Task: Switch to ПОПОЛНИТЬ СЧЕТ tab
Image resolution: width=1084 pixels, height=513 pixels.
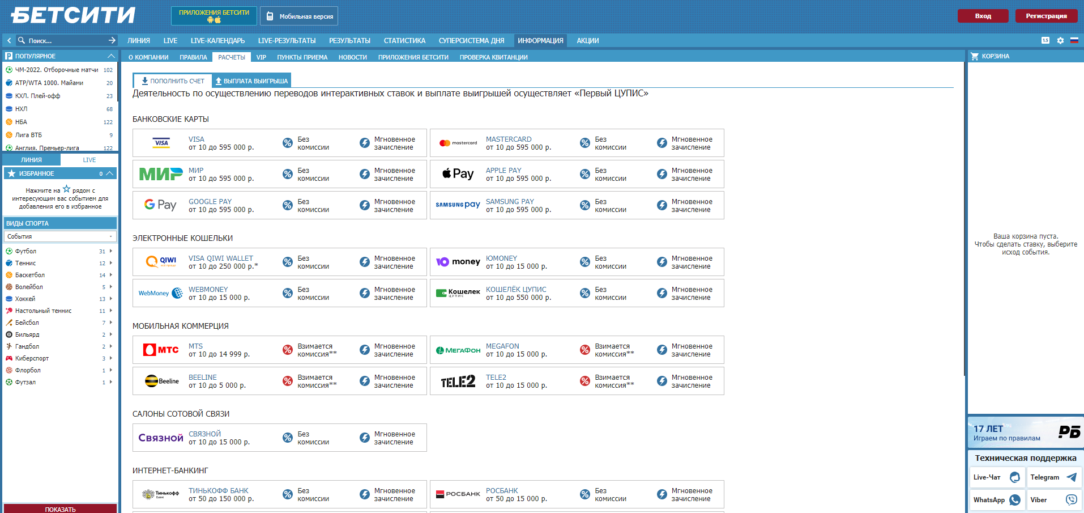Action: 173,81
